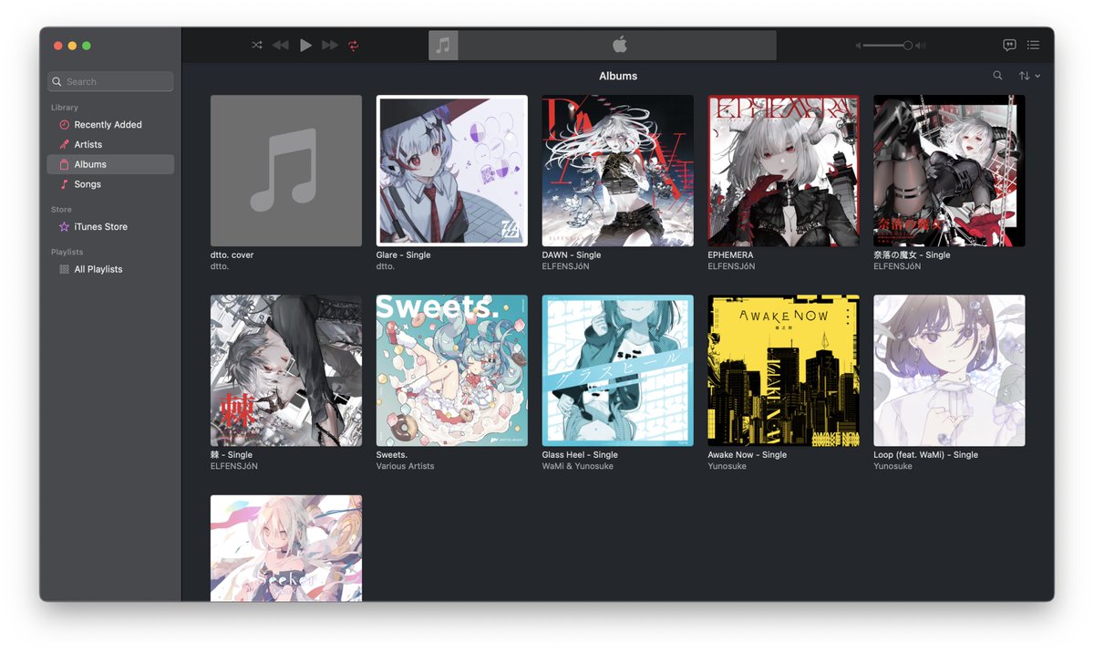Viewport: 1094px width, 654px height.
Task: Open Artists in the sidebar
Action: [x=110, y=144]
